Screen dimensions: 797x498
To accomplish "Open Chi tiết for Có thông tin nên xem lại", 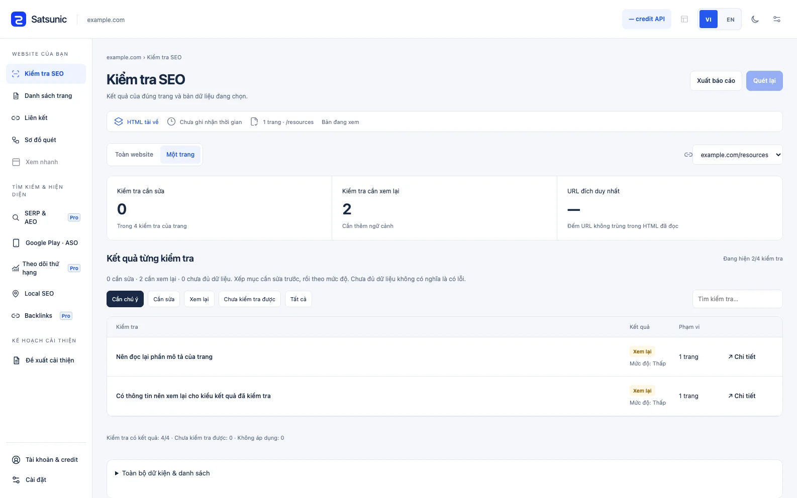I will (x=742, y=396).
